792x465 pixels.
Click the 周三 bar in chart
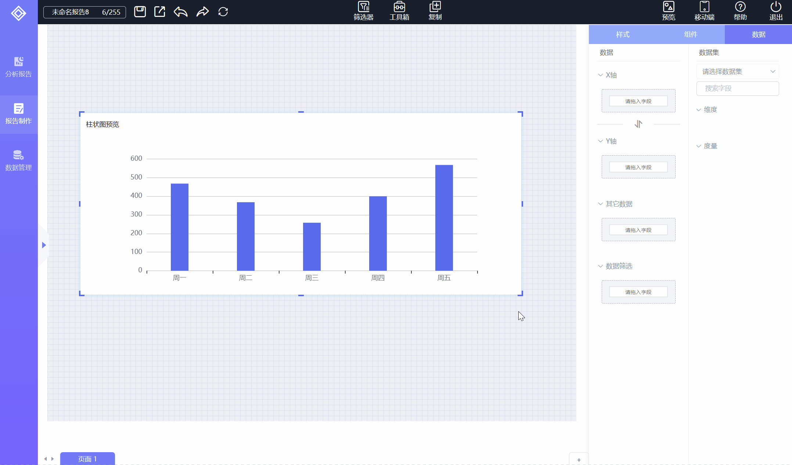click(x=312, y=247)
